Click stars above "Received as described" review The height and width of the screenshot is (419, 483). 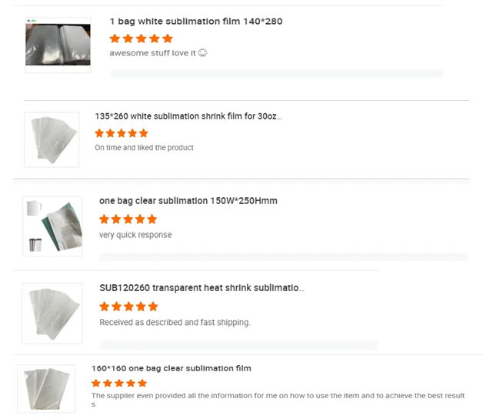[x=128, y=306]
